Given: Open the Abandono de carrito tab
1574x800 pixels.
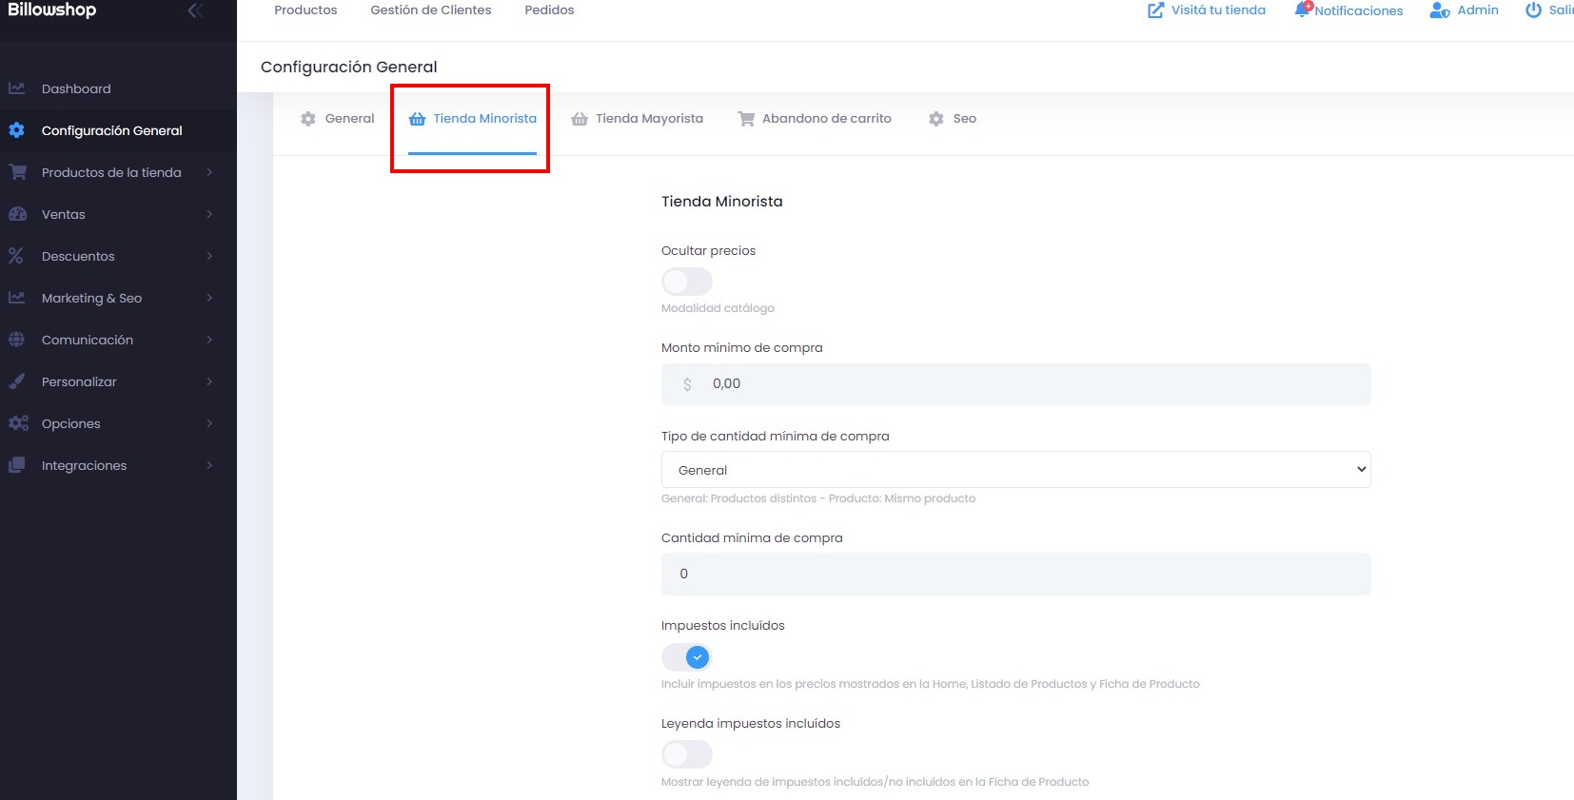Looking at the screenshot, I should (815, 119).
